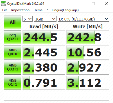The image size is (113, 103).
Task: Open the ? help menu
Action: point(47,10)
